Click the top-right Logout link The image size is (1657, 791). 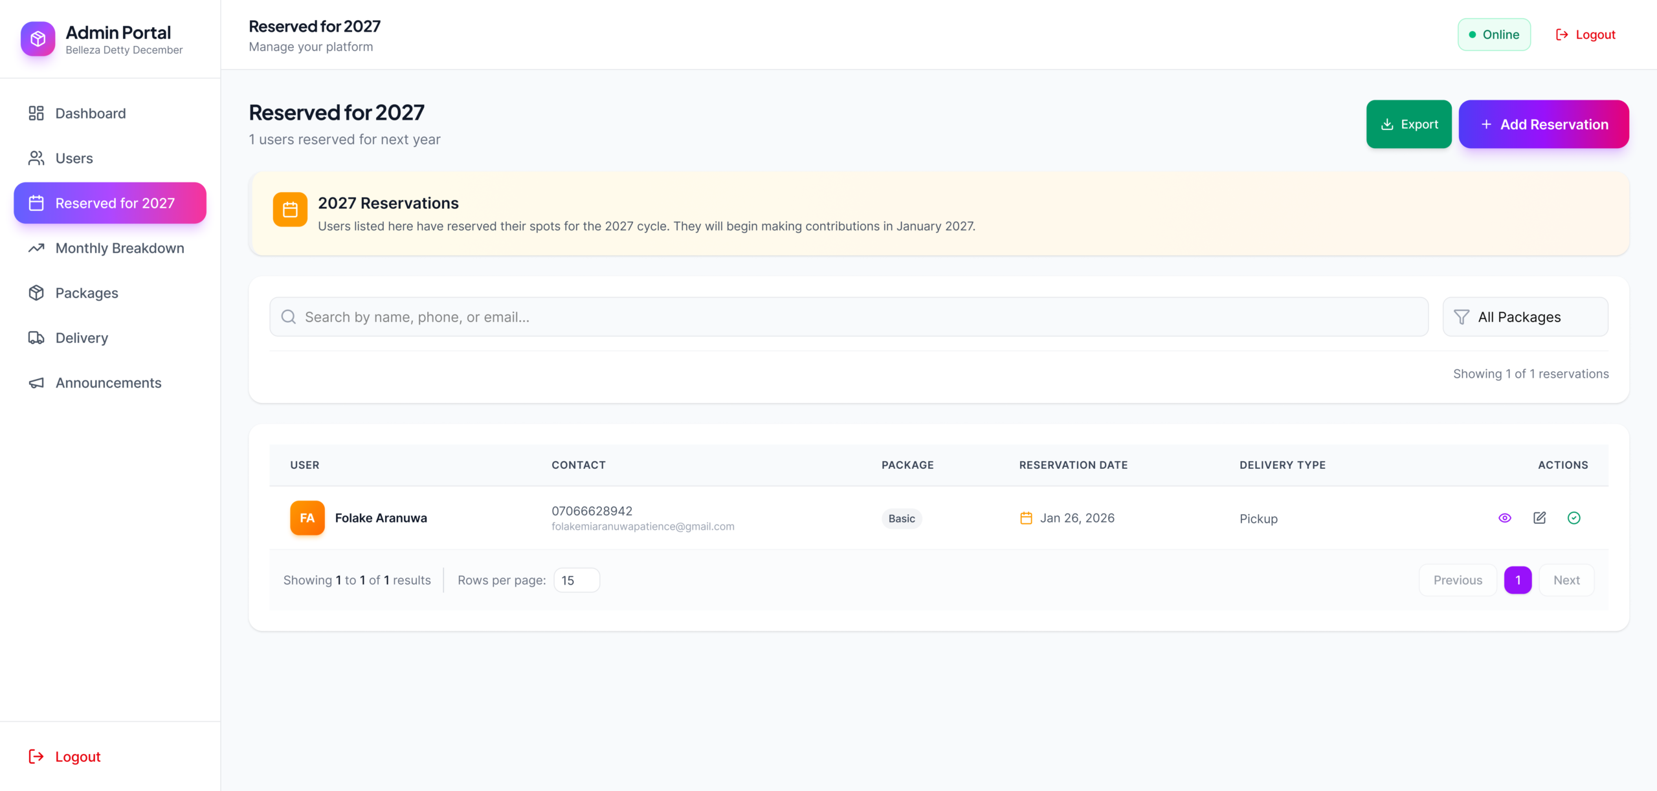pyautogui.click(x=1585, y=35)
